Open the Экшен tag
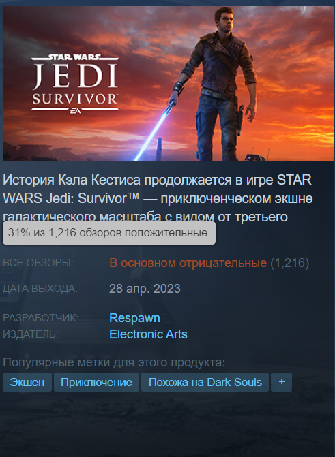335x457 pixels. point(27,382)
